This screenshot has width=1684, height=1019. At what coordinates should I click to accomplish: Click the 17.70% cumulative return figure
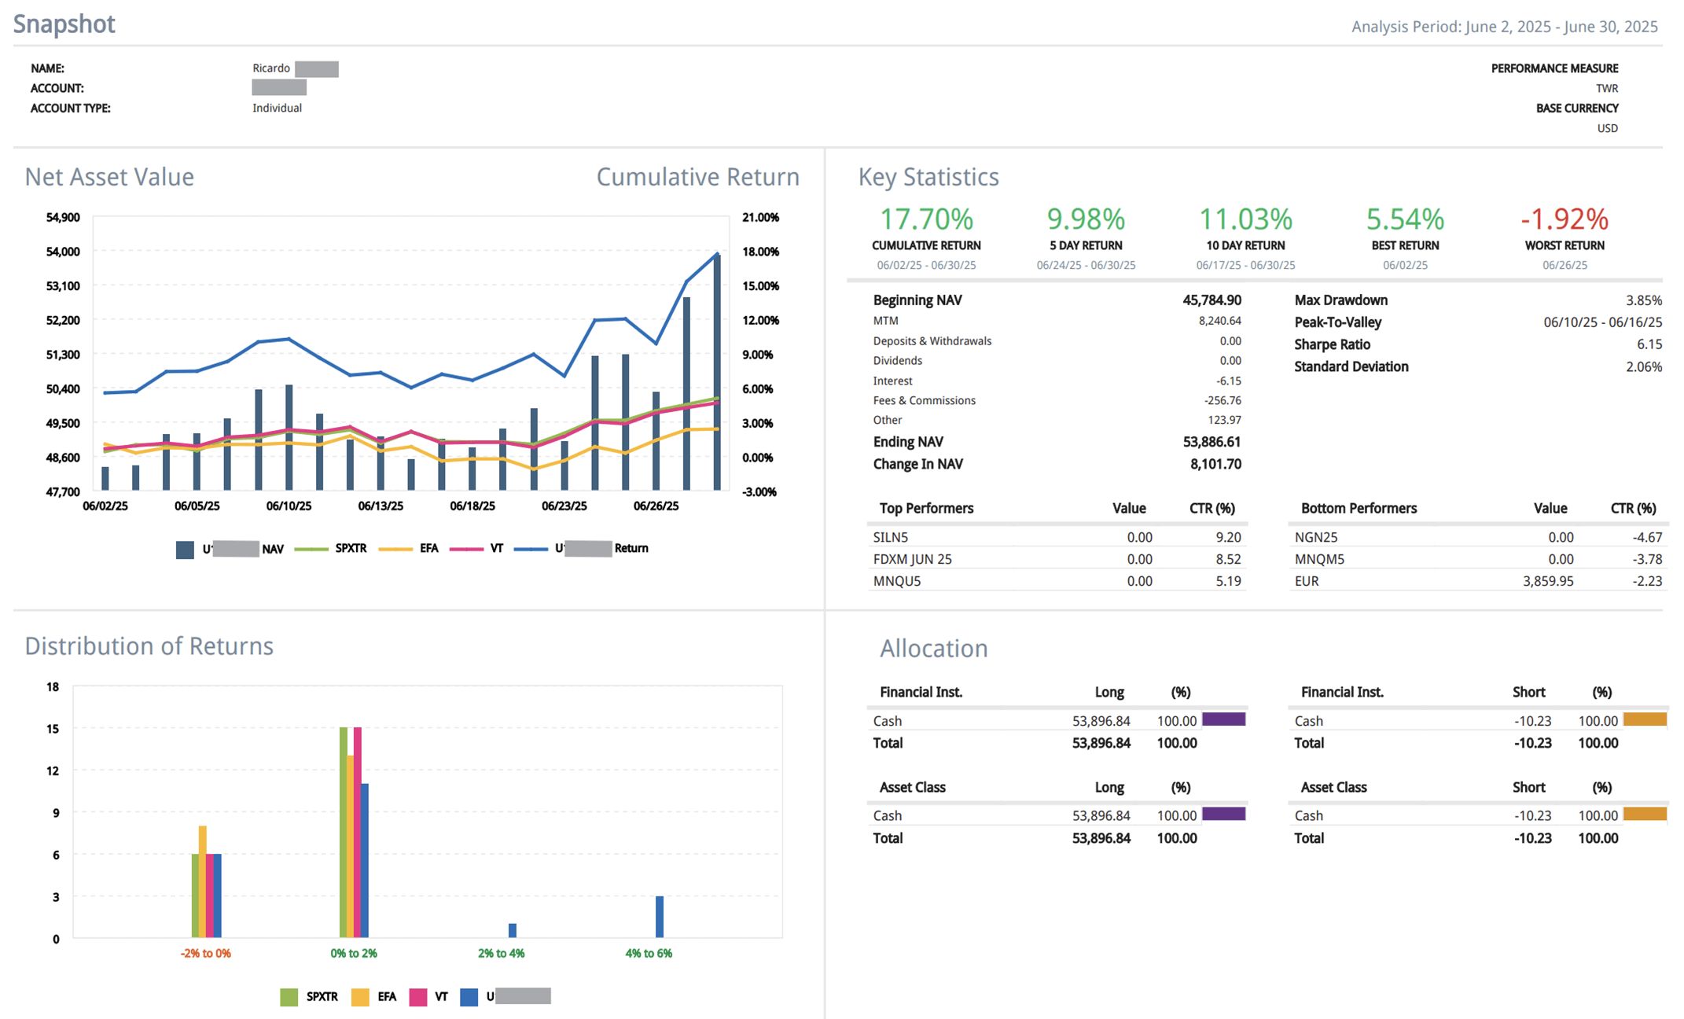(926, 219)
